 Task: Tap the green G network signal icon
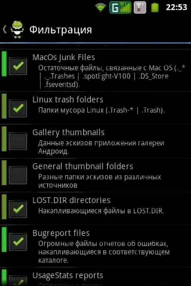coord(120,8)
